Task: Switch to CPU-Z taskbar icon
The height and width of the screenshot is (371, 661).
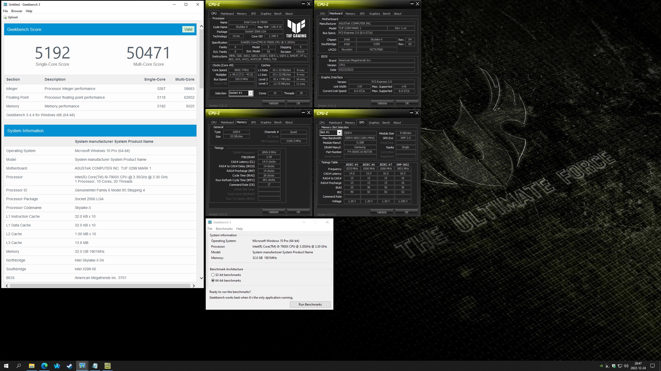Action: coord(107,366)
